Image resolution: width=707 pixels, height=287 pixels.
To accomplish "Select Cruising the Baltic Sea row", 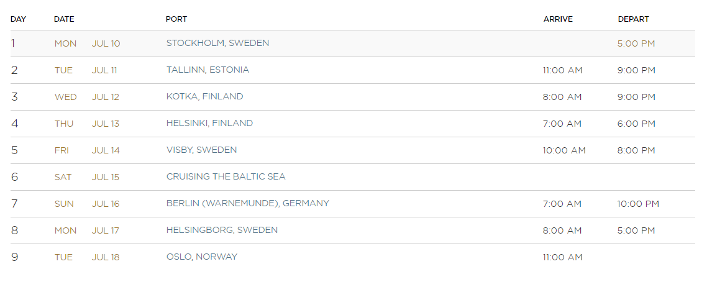I will tap(353, 176).
